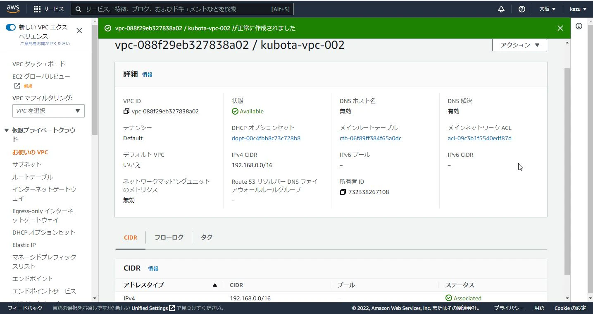The image size is (593, 314).
Task: Open the services grid menu icon
Action: [37, 9]
